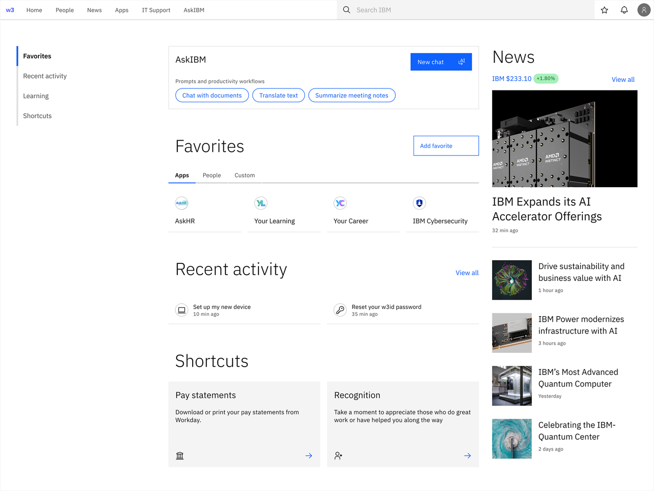Open Celebrating the IBM-Quantum Center headline
This screenshot has width=654, height=491.
click(x=577, y=431)
